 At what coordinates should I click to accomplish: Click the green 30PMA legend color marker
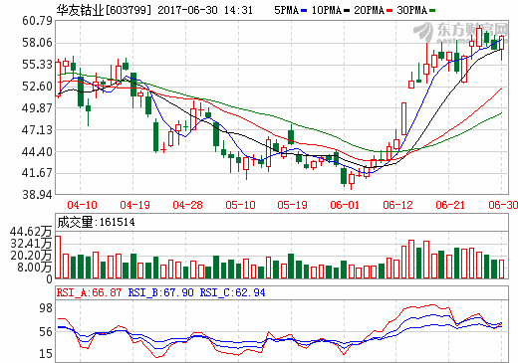[432, 11]
